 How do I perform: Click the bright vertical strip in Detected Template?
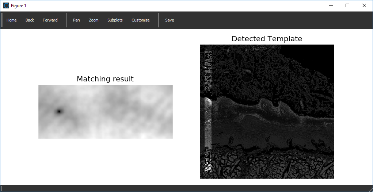pos(208,120)
